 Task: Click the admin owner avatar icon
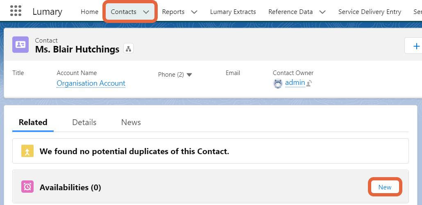coord(278,84)
